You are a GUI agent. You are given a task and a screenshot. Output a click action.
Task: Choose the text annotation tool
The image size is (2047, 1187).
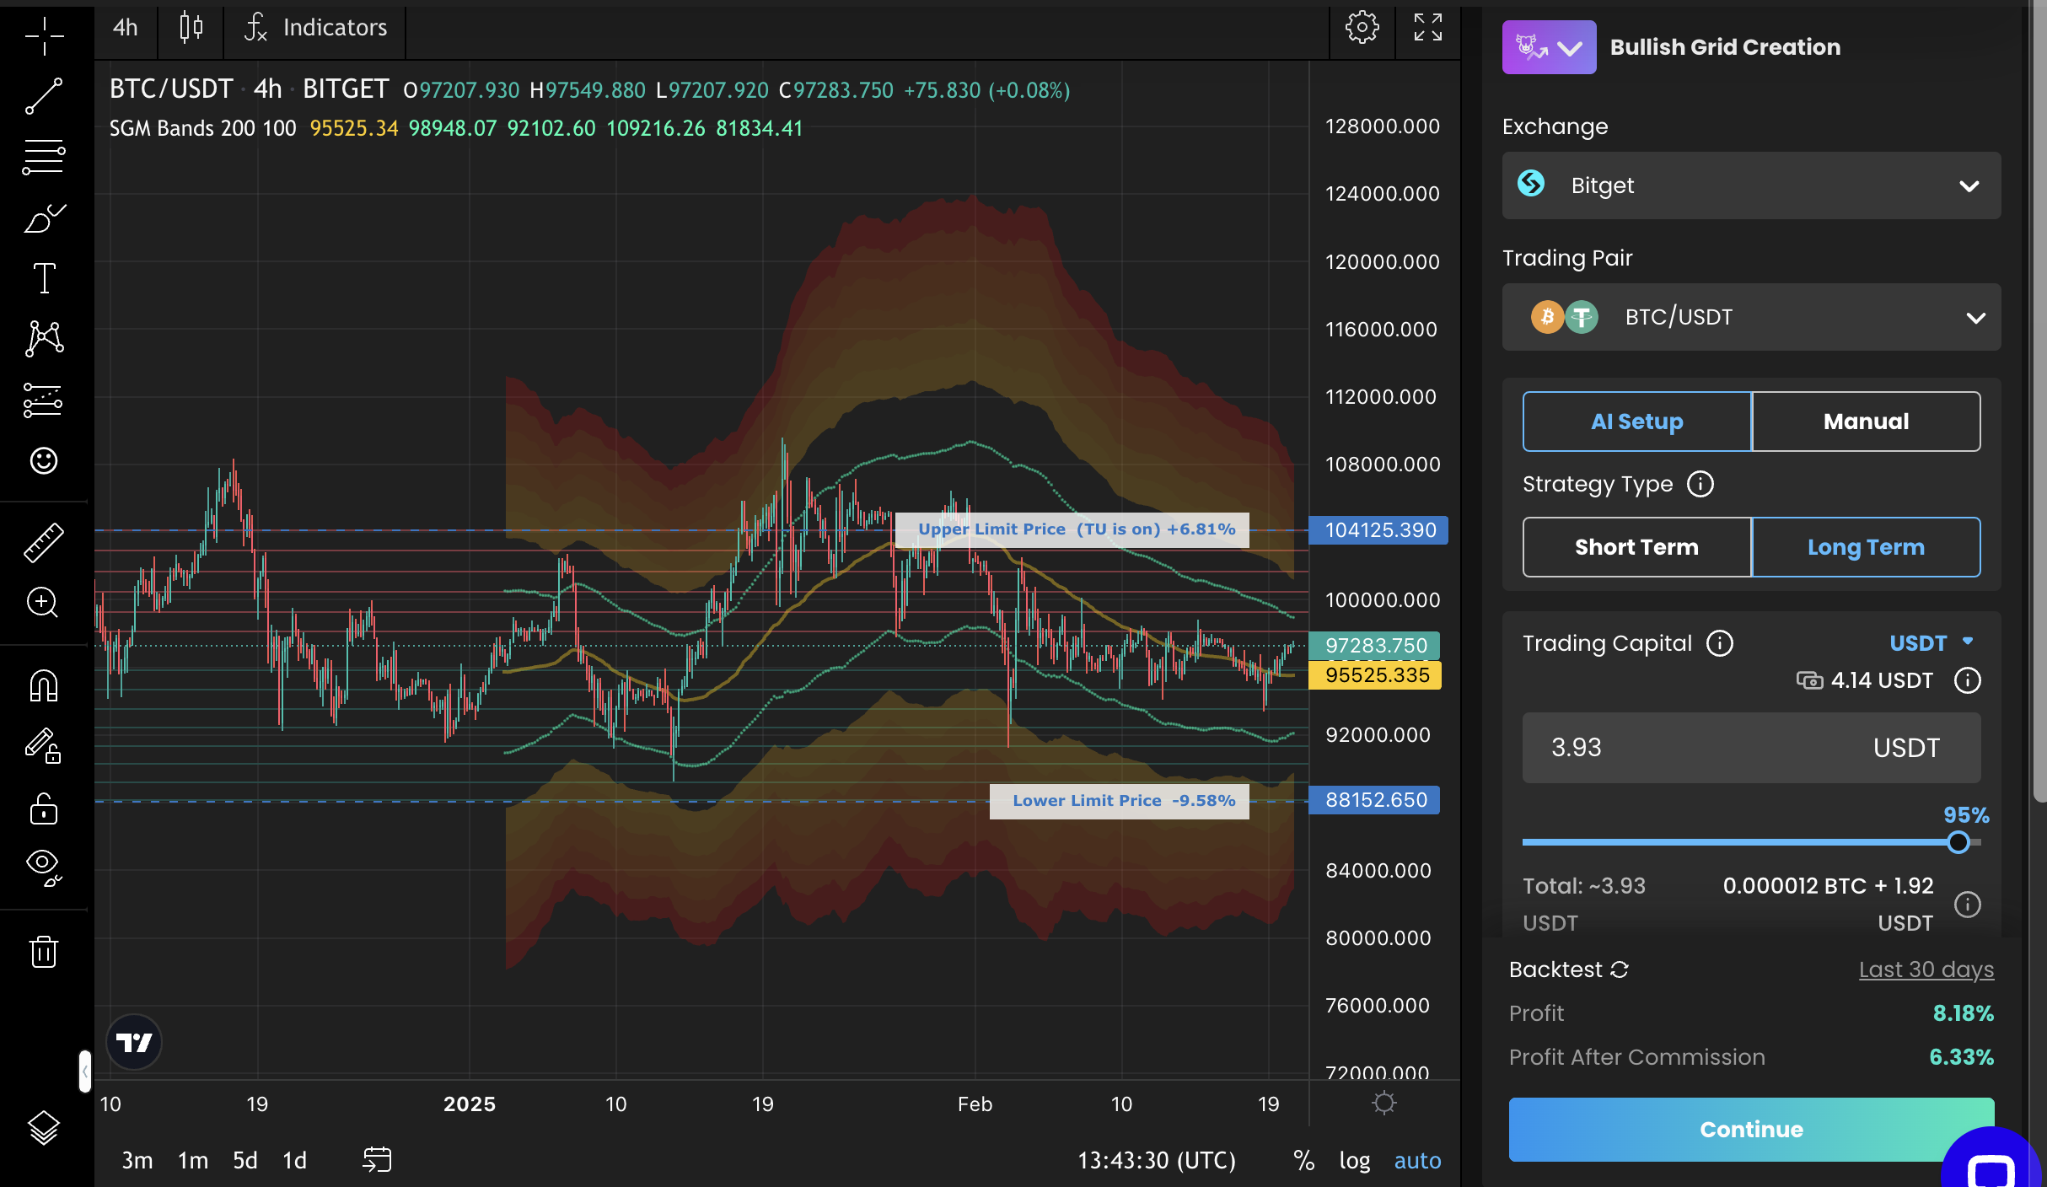pyautogui.click(x=44, y=278)
